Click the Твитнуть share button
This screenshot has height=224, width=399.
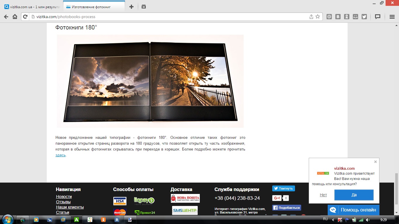(x=283, y=188)
